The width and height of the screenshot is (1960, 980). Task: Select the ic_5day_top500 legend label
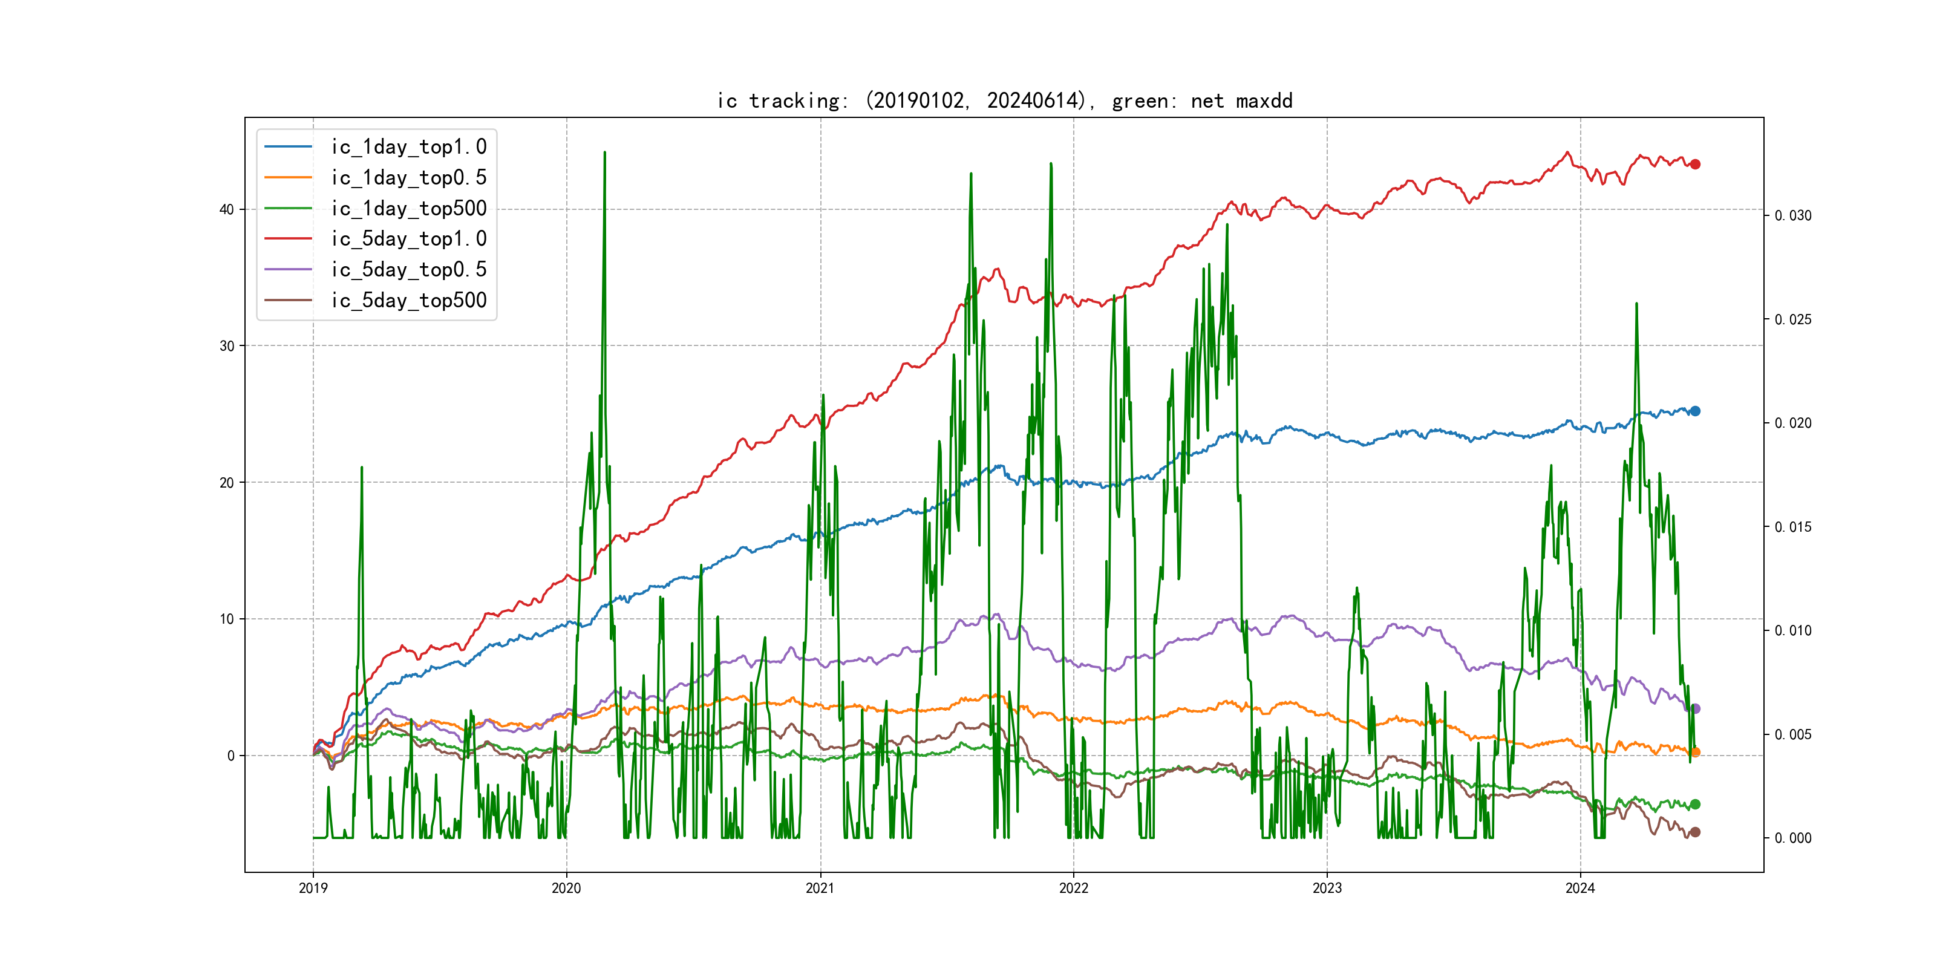tap(408, 301)
